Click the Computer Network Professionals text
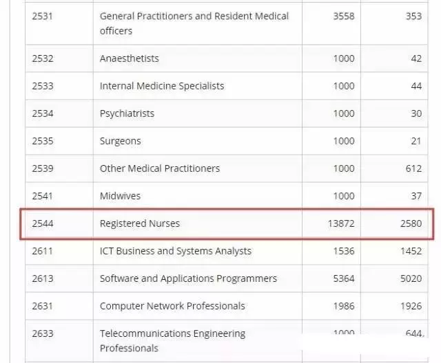This screenshot has height=363, width=441. pyautogui.click(x=172, y=306)
